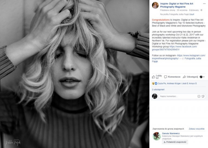208x148 pixels.
Task: Open the Komentarze comment button
Action: pos(172,77)
